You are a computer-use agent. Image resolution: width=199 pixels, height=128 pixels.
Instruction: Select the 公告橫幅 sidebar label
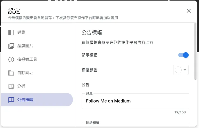(x=25, y=100)
